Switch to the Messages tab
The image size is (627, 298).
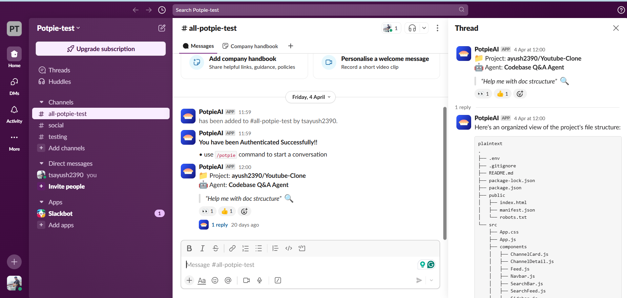click(199, 46)
